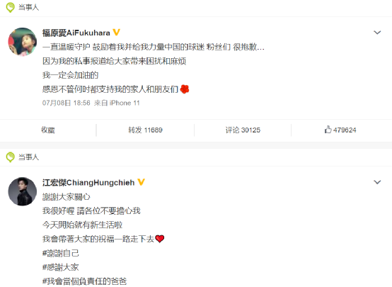Viewport: 392px width, 287px height.
Task: Open 福原爱AiFukuhara username link
Action: tap(76, 33)
